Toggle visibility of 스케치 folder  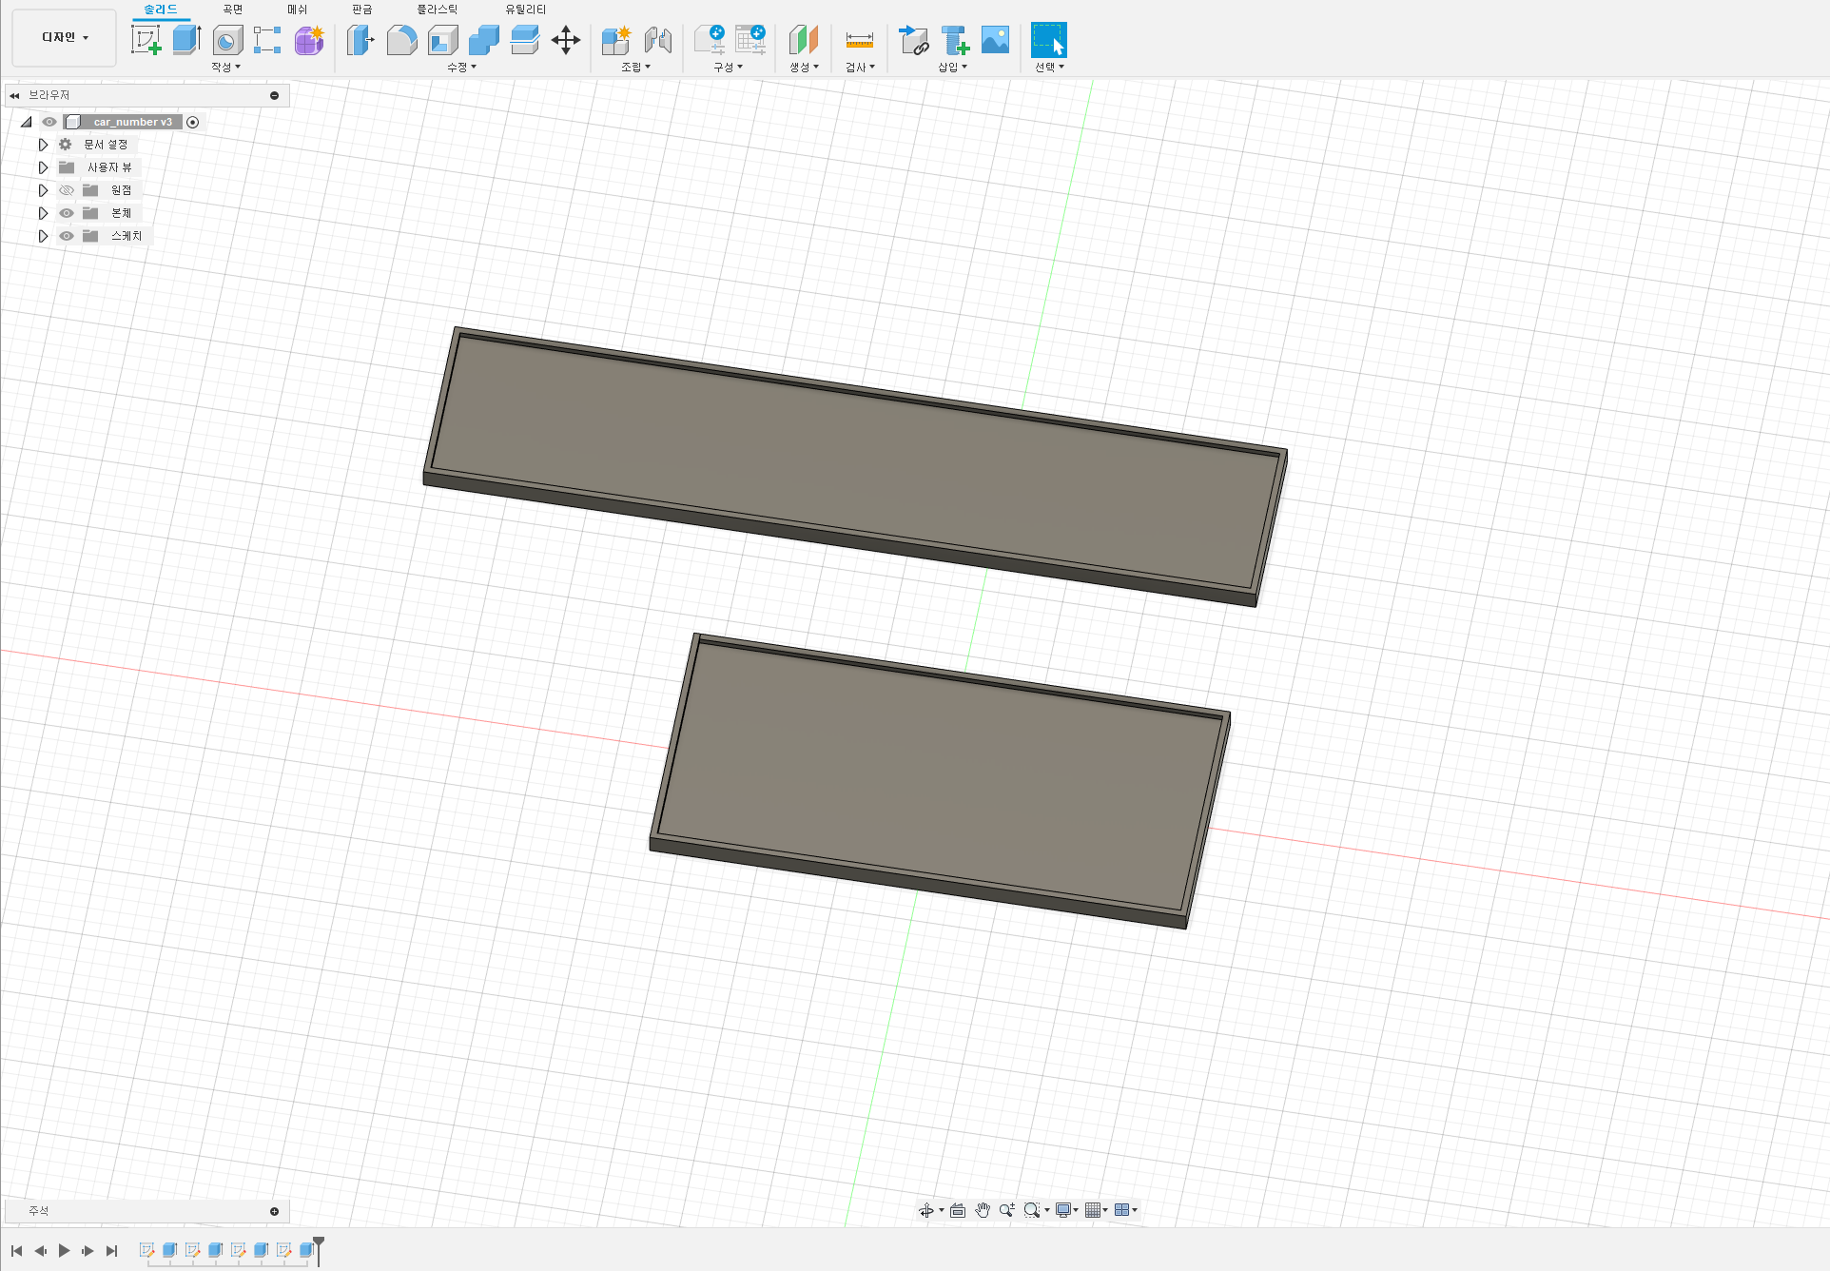pyautogui.click(x=67, y=236)
